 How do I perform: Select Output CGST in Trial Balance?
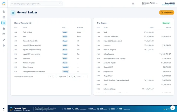coord(134,67)
